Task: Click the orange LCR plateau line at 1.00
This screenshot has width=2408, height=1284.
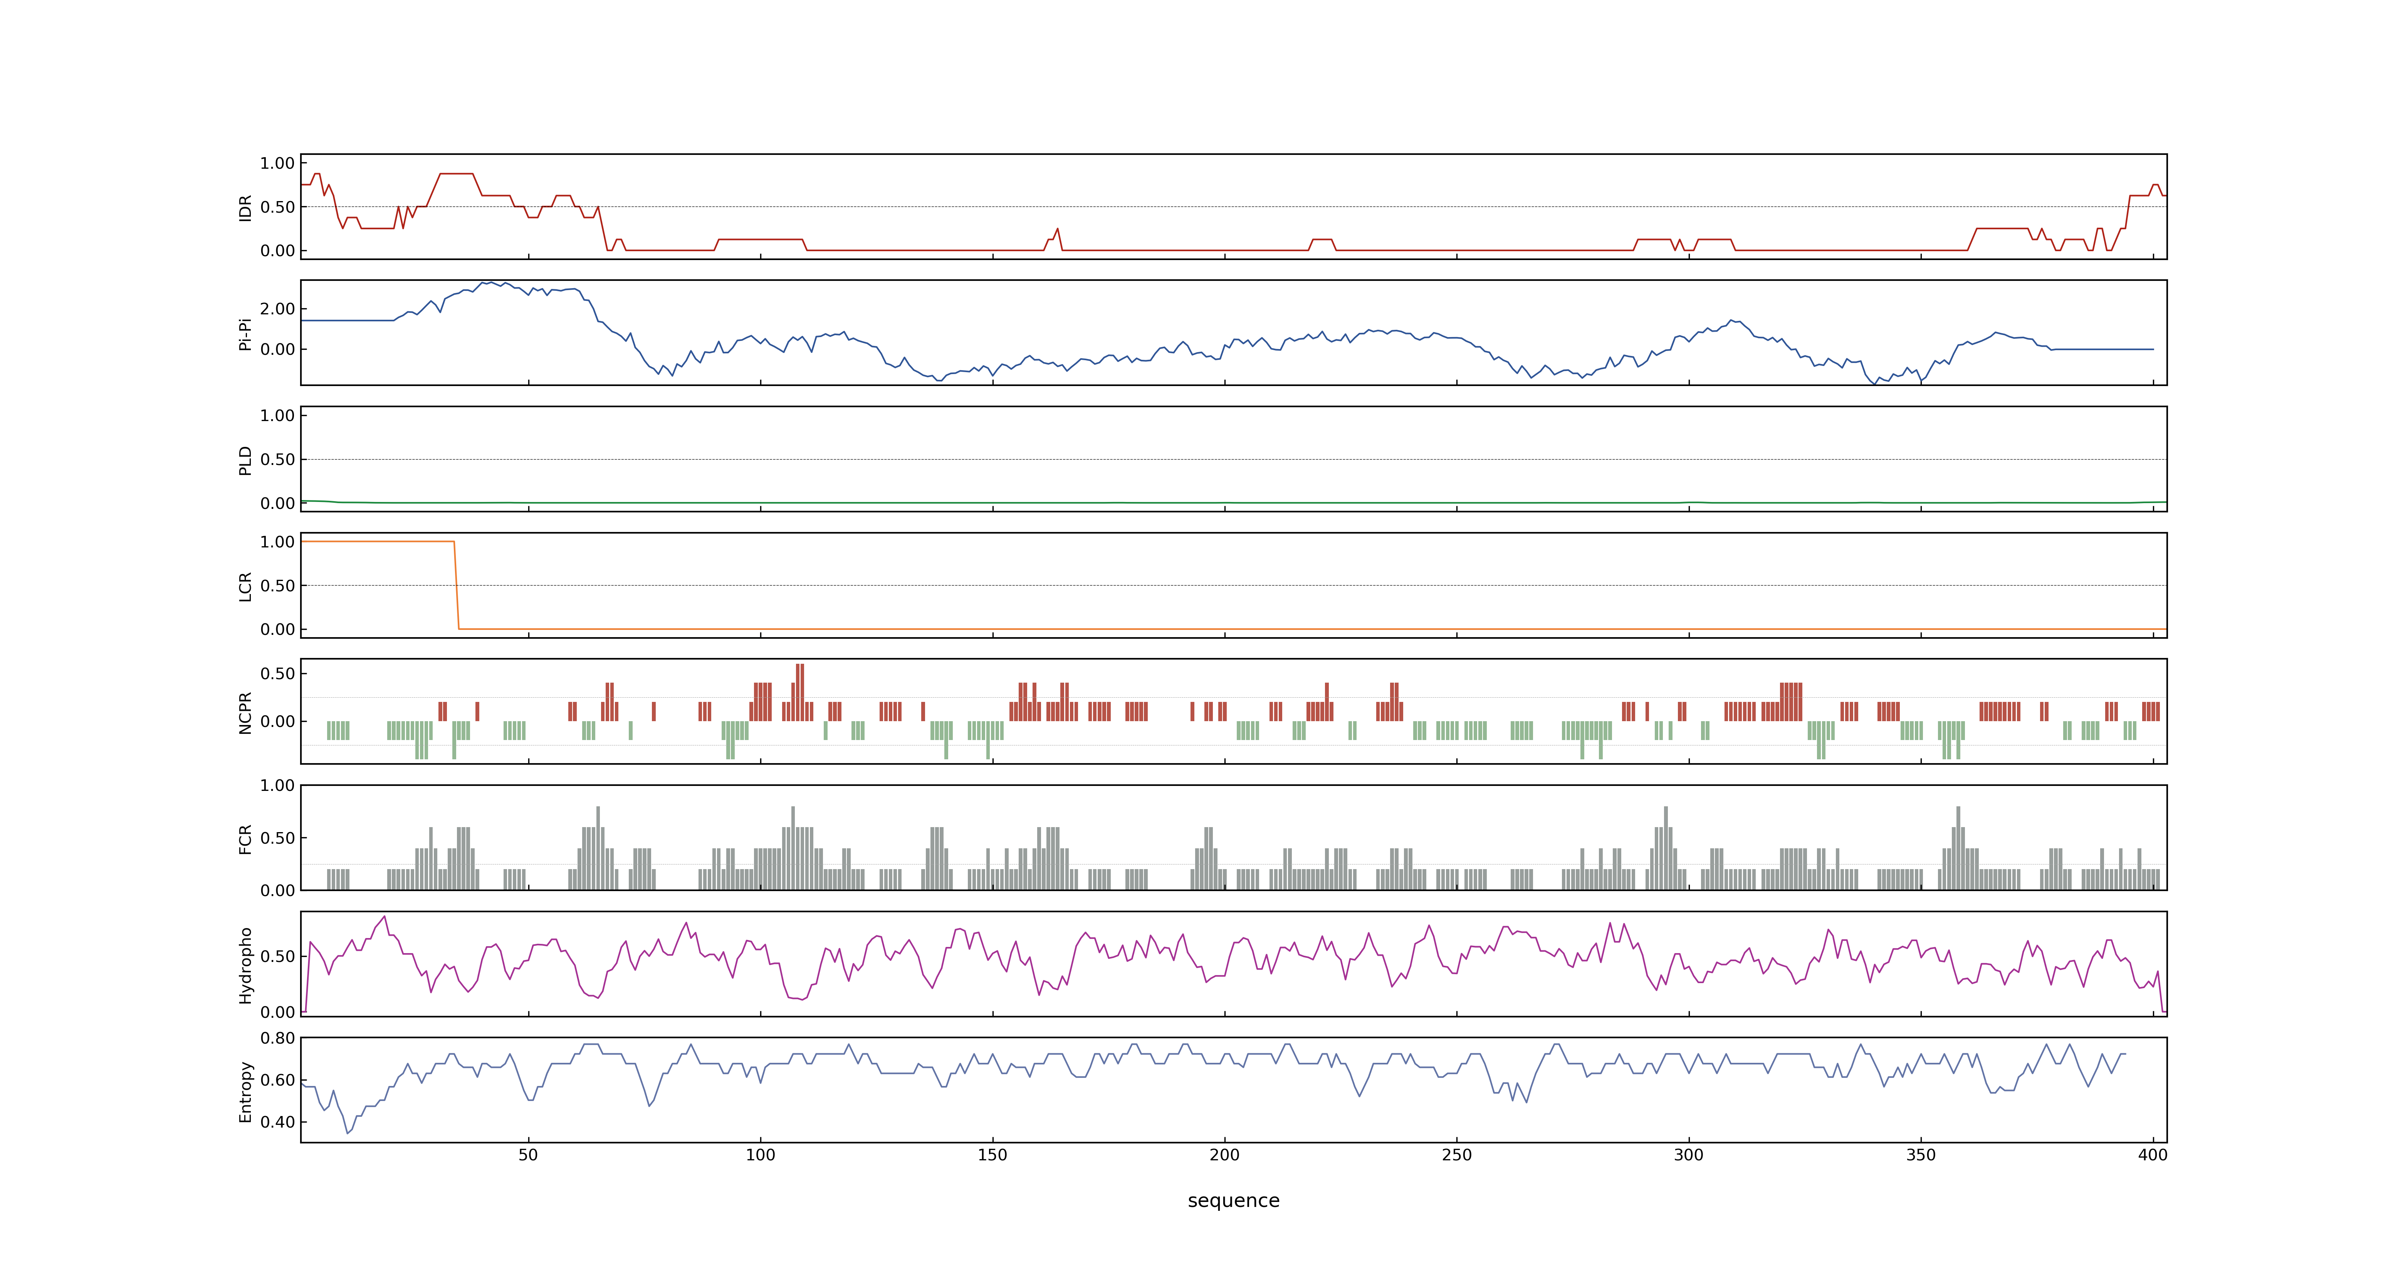Action: click(377, 541)
